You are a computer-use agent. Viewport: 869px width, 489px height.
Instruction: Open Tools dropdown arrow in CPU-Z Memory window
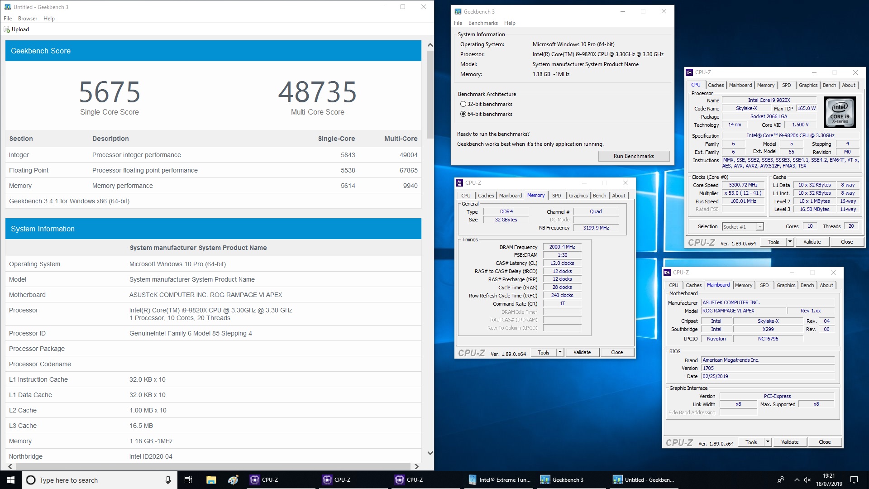click(x=560, y=352)
